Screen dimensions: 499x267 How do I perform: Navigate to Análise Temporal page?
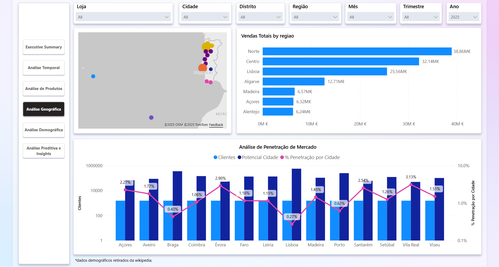pyautogui.click(x=44, y=68)
